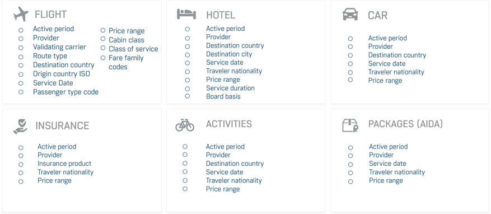Click the Fare family codes label

tap(126, 62)
